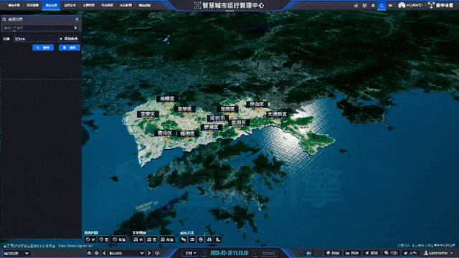Screen dimensions: 459x258
Task: Click the blue clear button in panel
Action: (70, 47)
